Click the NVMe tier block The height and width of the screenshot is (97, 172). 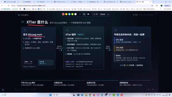click(x=131, y=58)
